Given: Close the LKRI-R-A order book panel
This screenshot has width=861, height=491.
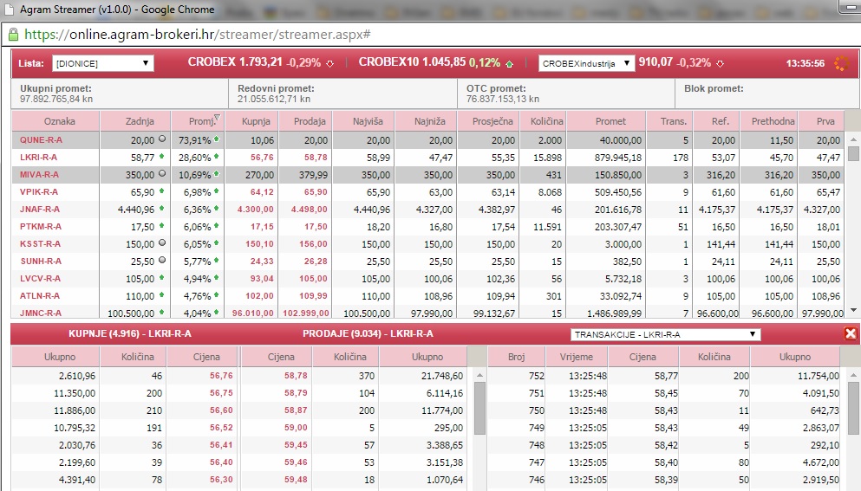Looking at the screenshot, I should [x=850, y=333].
